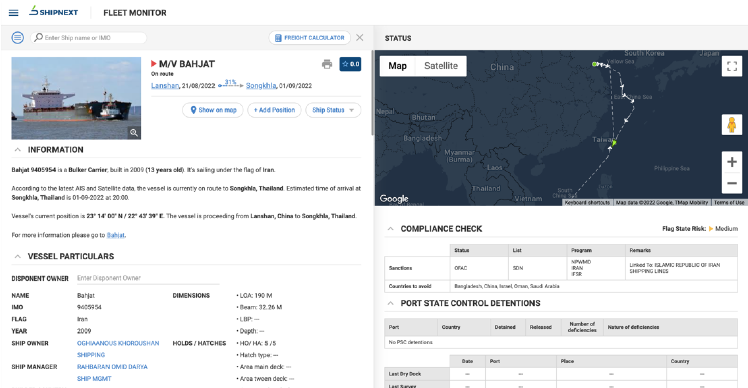748x388 pixels.
Task: Open the Rahbaran Omid Darya Ship Mgmt link
Action: point(112,373)
